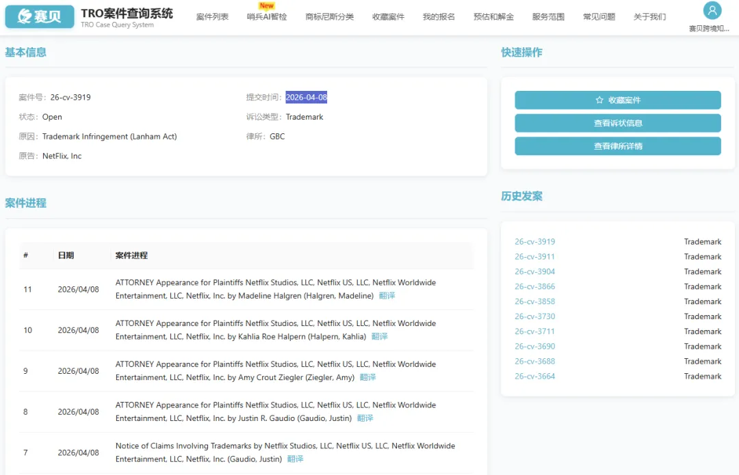
Task: Select 商标尼斯分类 in navigation
Action: point(329,17)
